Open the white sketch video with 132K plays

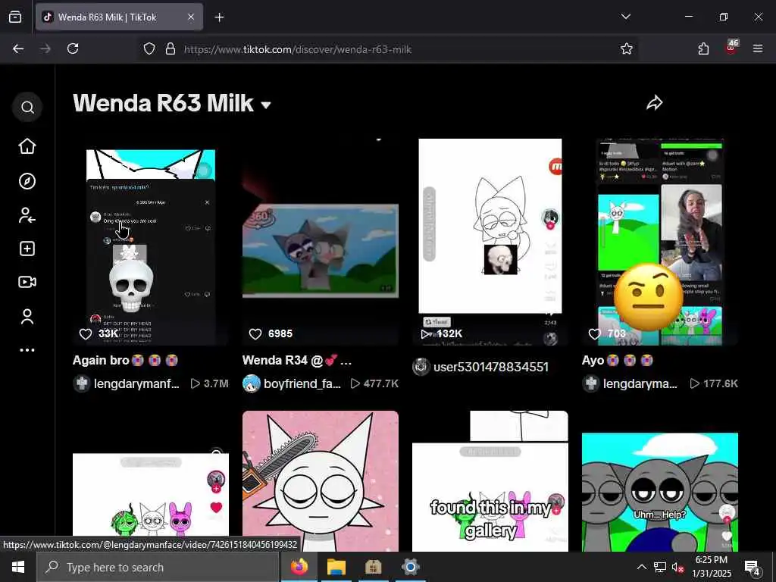tap(490, 242)
